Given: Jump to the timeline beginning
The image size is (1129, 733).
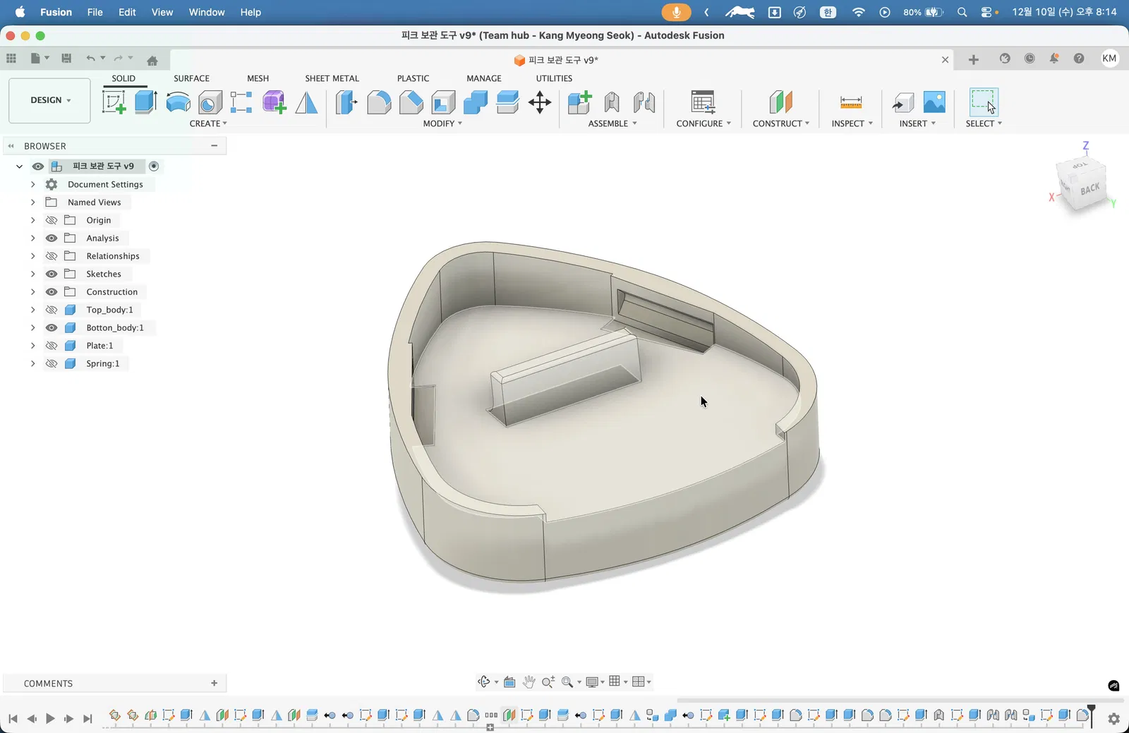Looking at the screenshot, I should pos(13,718).
